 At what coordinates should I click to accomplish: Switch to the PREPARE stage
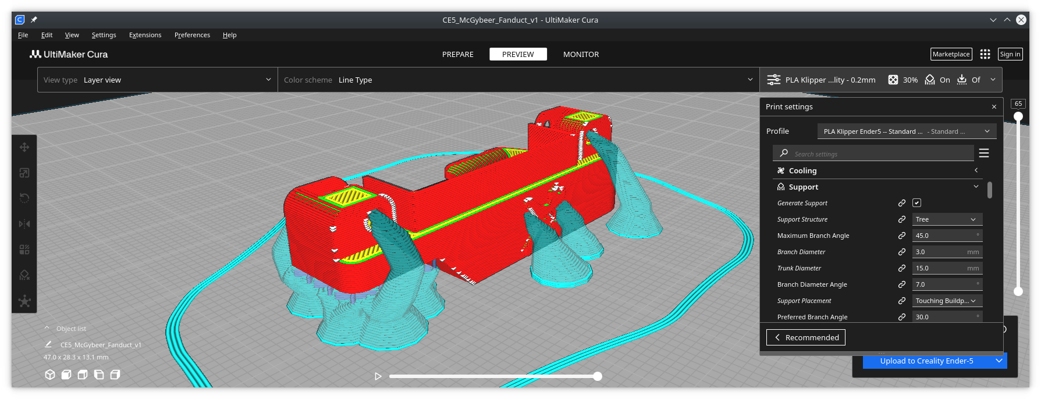click(457, 54)
